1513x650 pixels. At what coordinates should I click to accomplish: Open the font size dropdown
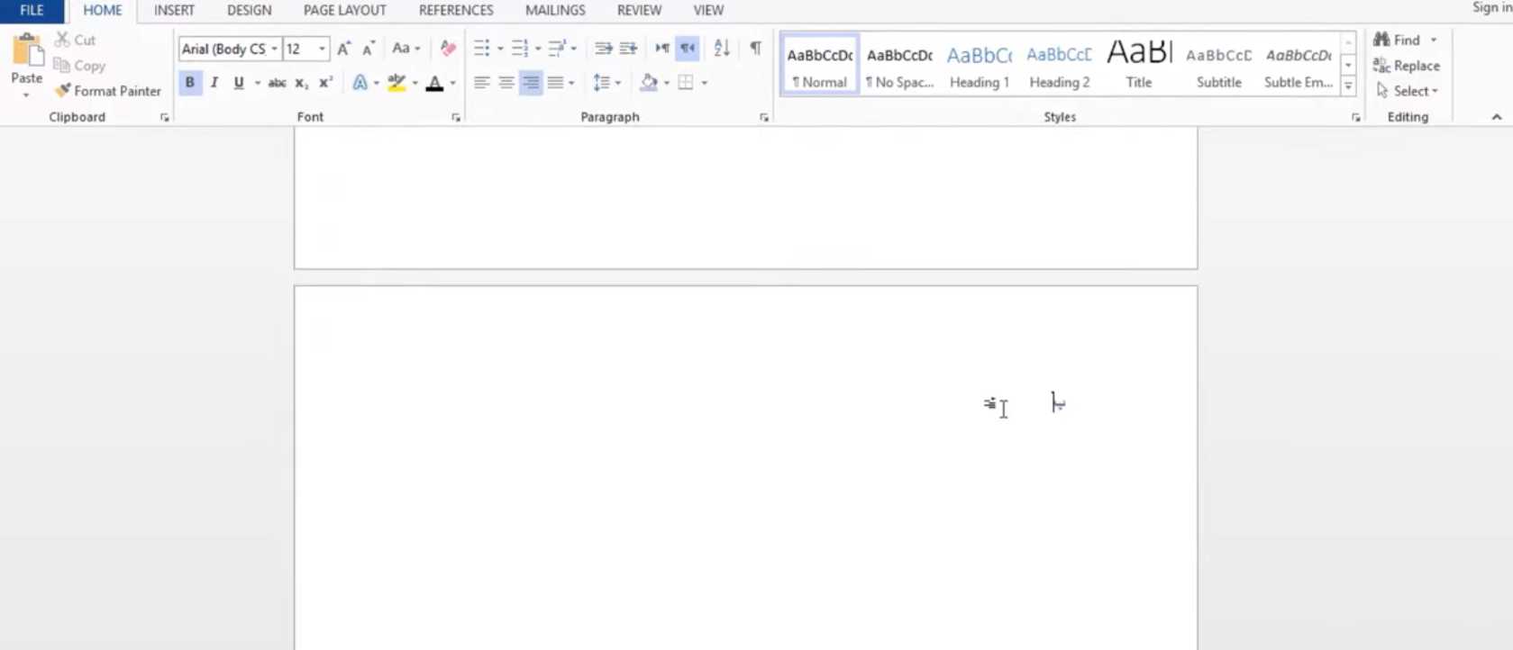click(x=322, y=49)
